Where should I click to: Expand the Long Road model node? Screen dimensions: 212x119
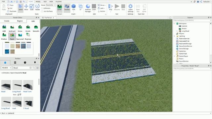pyautogui.click(x=177, y=31)
